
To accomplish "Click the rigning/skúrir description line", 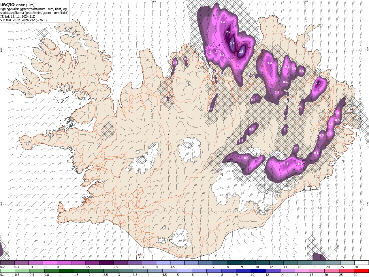I will click(34, 9).
